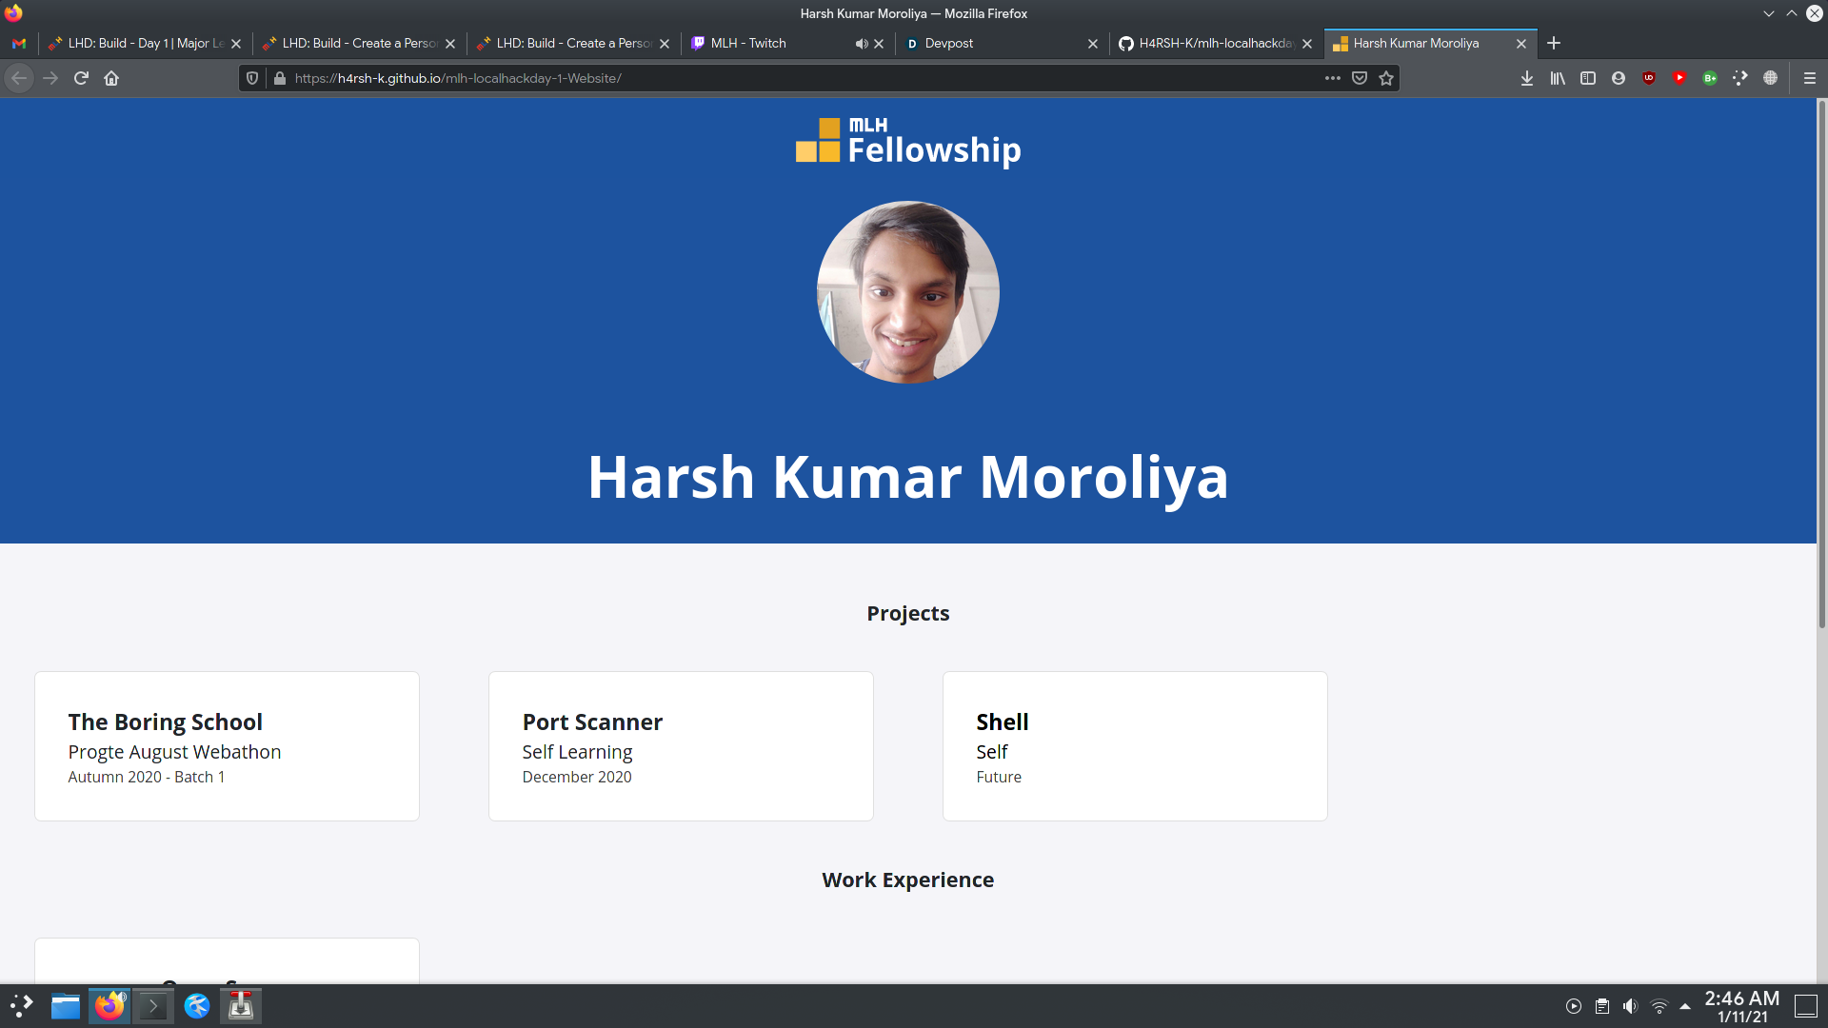Click the Firefox Account avatar icon

pos(1619,78)
